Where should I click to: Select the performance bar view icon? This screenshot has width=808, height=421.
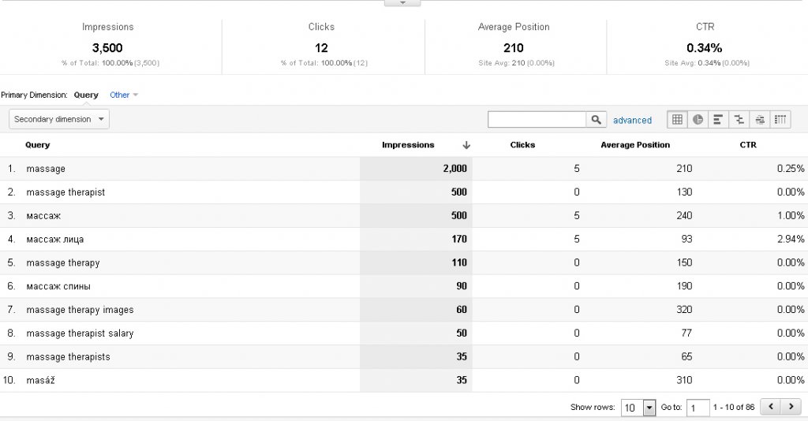[x=718, y=120]
